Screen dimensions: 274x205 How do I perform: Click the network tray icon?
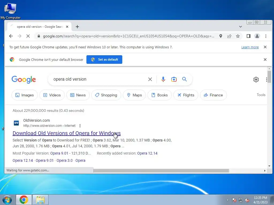tap(241, 200)
